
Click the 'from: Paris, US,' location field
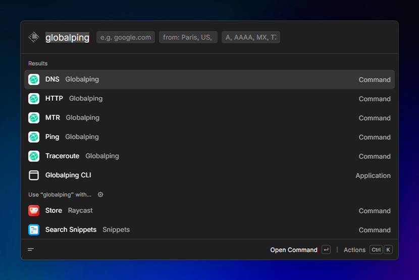[x=188, y=37]
